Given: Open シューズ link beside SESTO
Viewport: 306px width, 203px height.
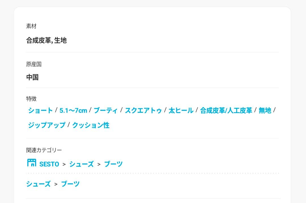Looking at the screenshot, I should tap(81, 164).
